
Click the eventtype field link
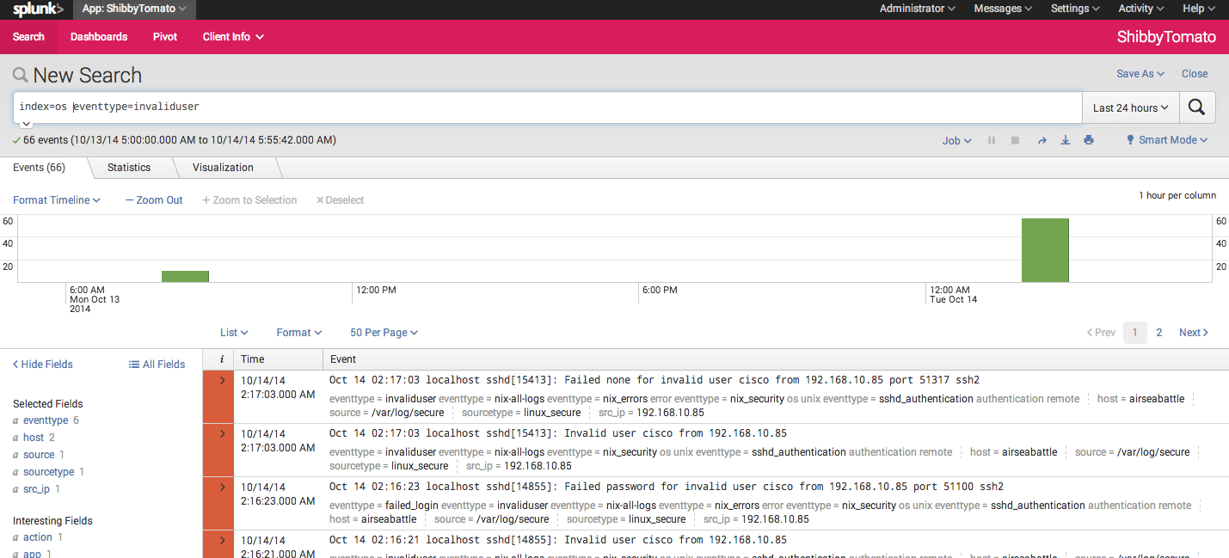pyautogui.click(x=46, y=420)
